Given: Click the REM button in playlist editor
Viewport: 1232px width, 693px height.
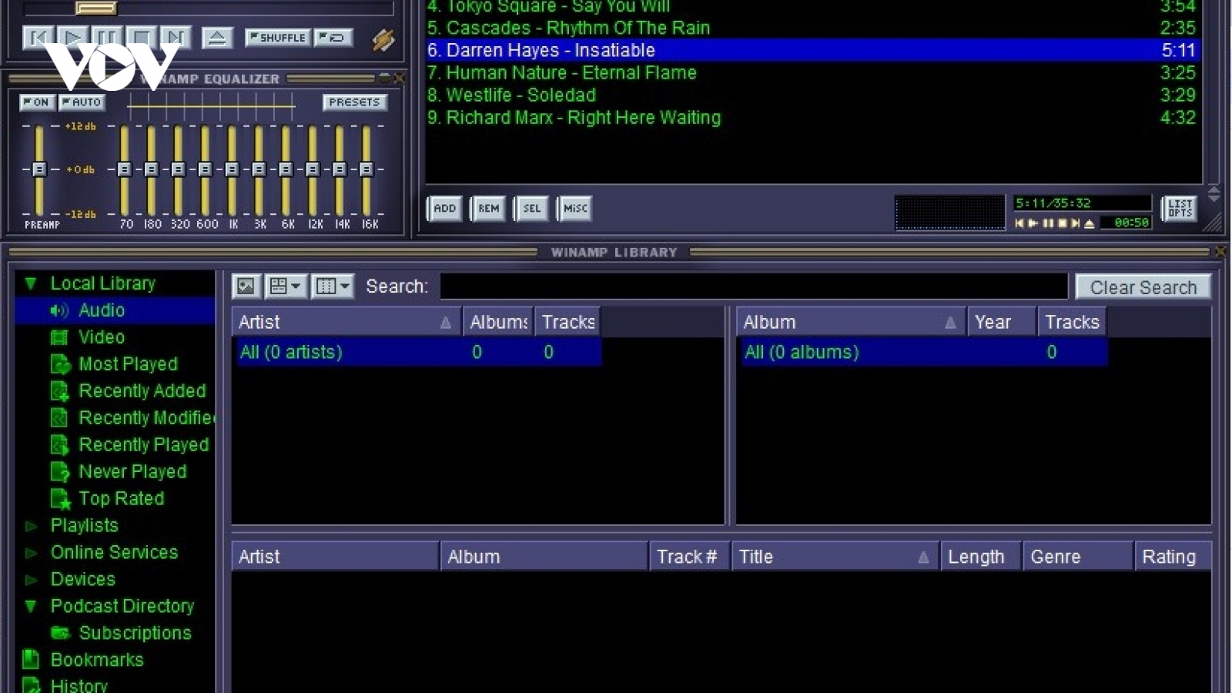Looking at the screenshot, I should pos(488,208).
